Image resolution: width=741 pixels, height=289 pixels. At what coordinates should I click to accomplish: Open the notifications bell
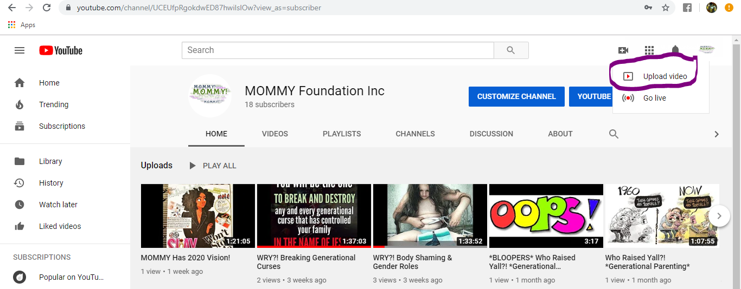coord(675,50)
